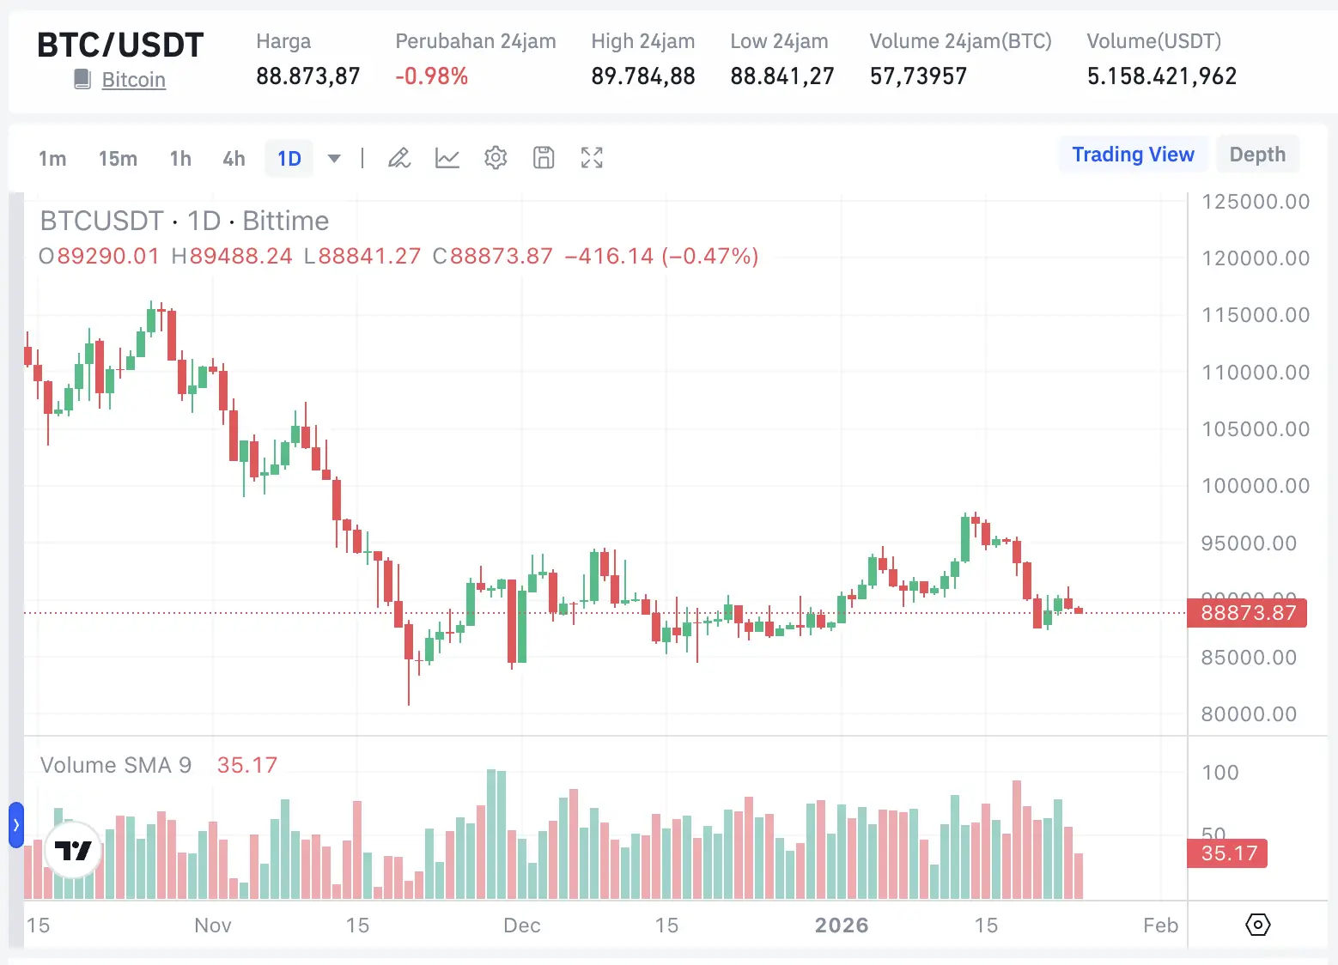The width and height of the screenshot is (1338, 965).
Task: Select the drawing tools pencil icon
Action: tap(398, 158)
